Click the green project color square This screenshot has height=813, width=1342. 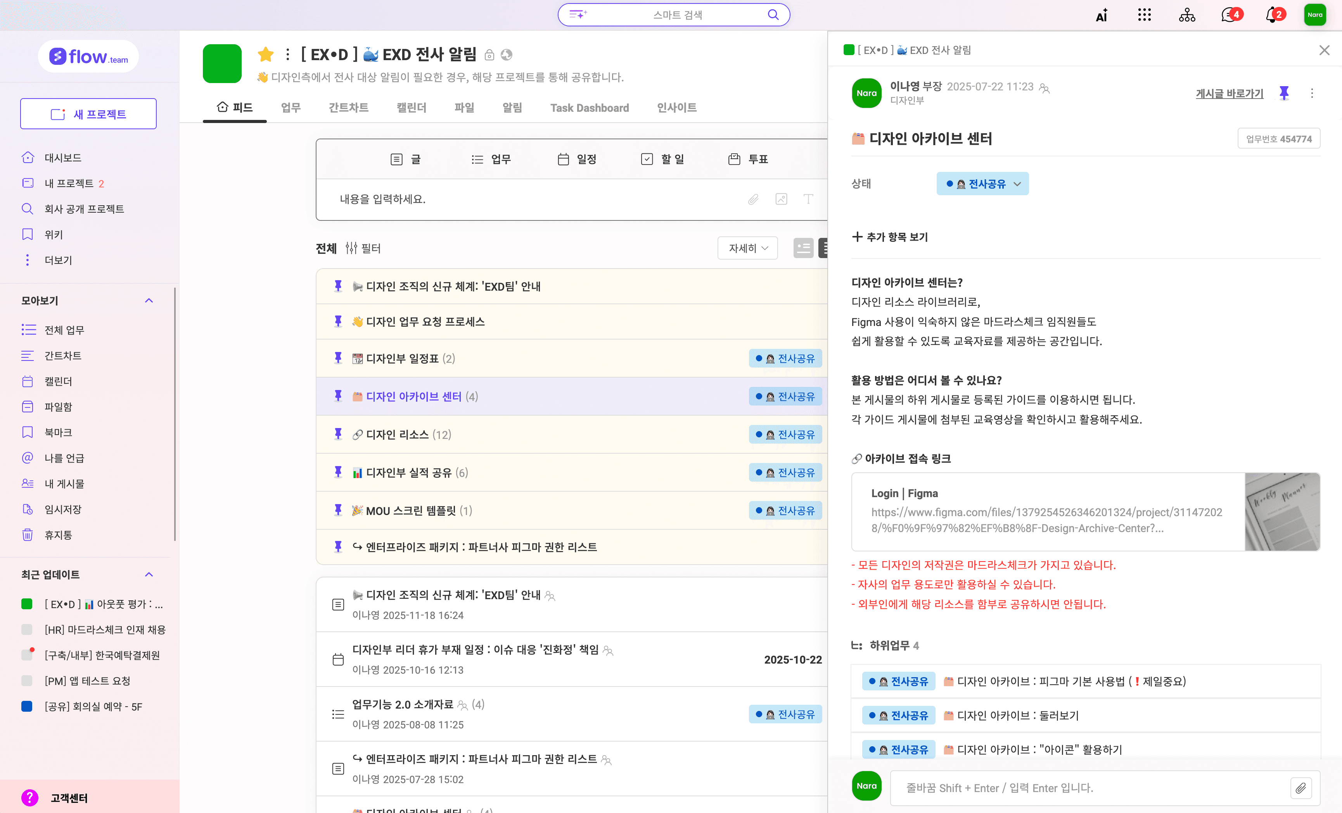tap(222, 64)
